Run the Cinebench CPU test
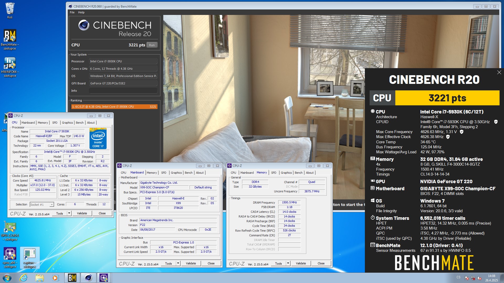The width and height of the screenshot is (504, 283). (152, 45)
